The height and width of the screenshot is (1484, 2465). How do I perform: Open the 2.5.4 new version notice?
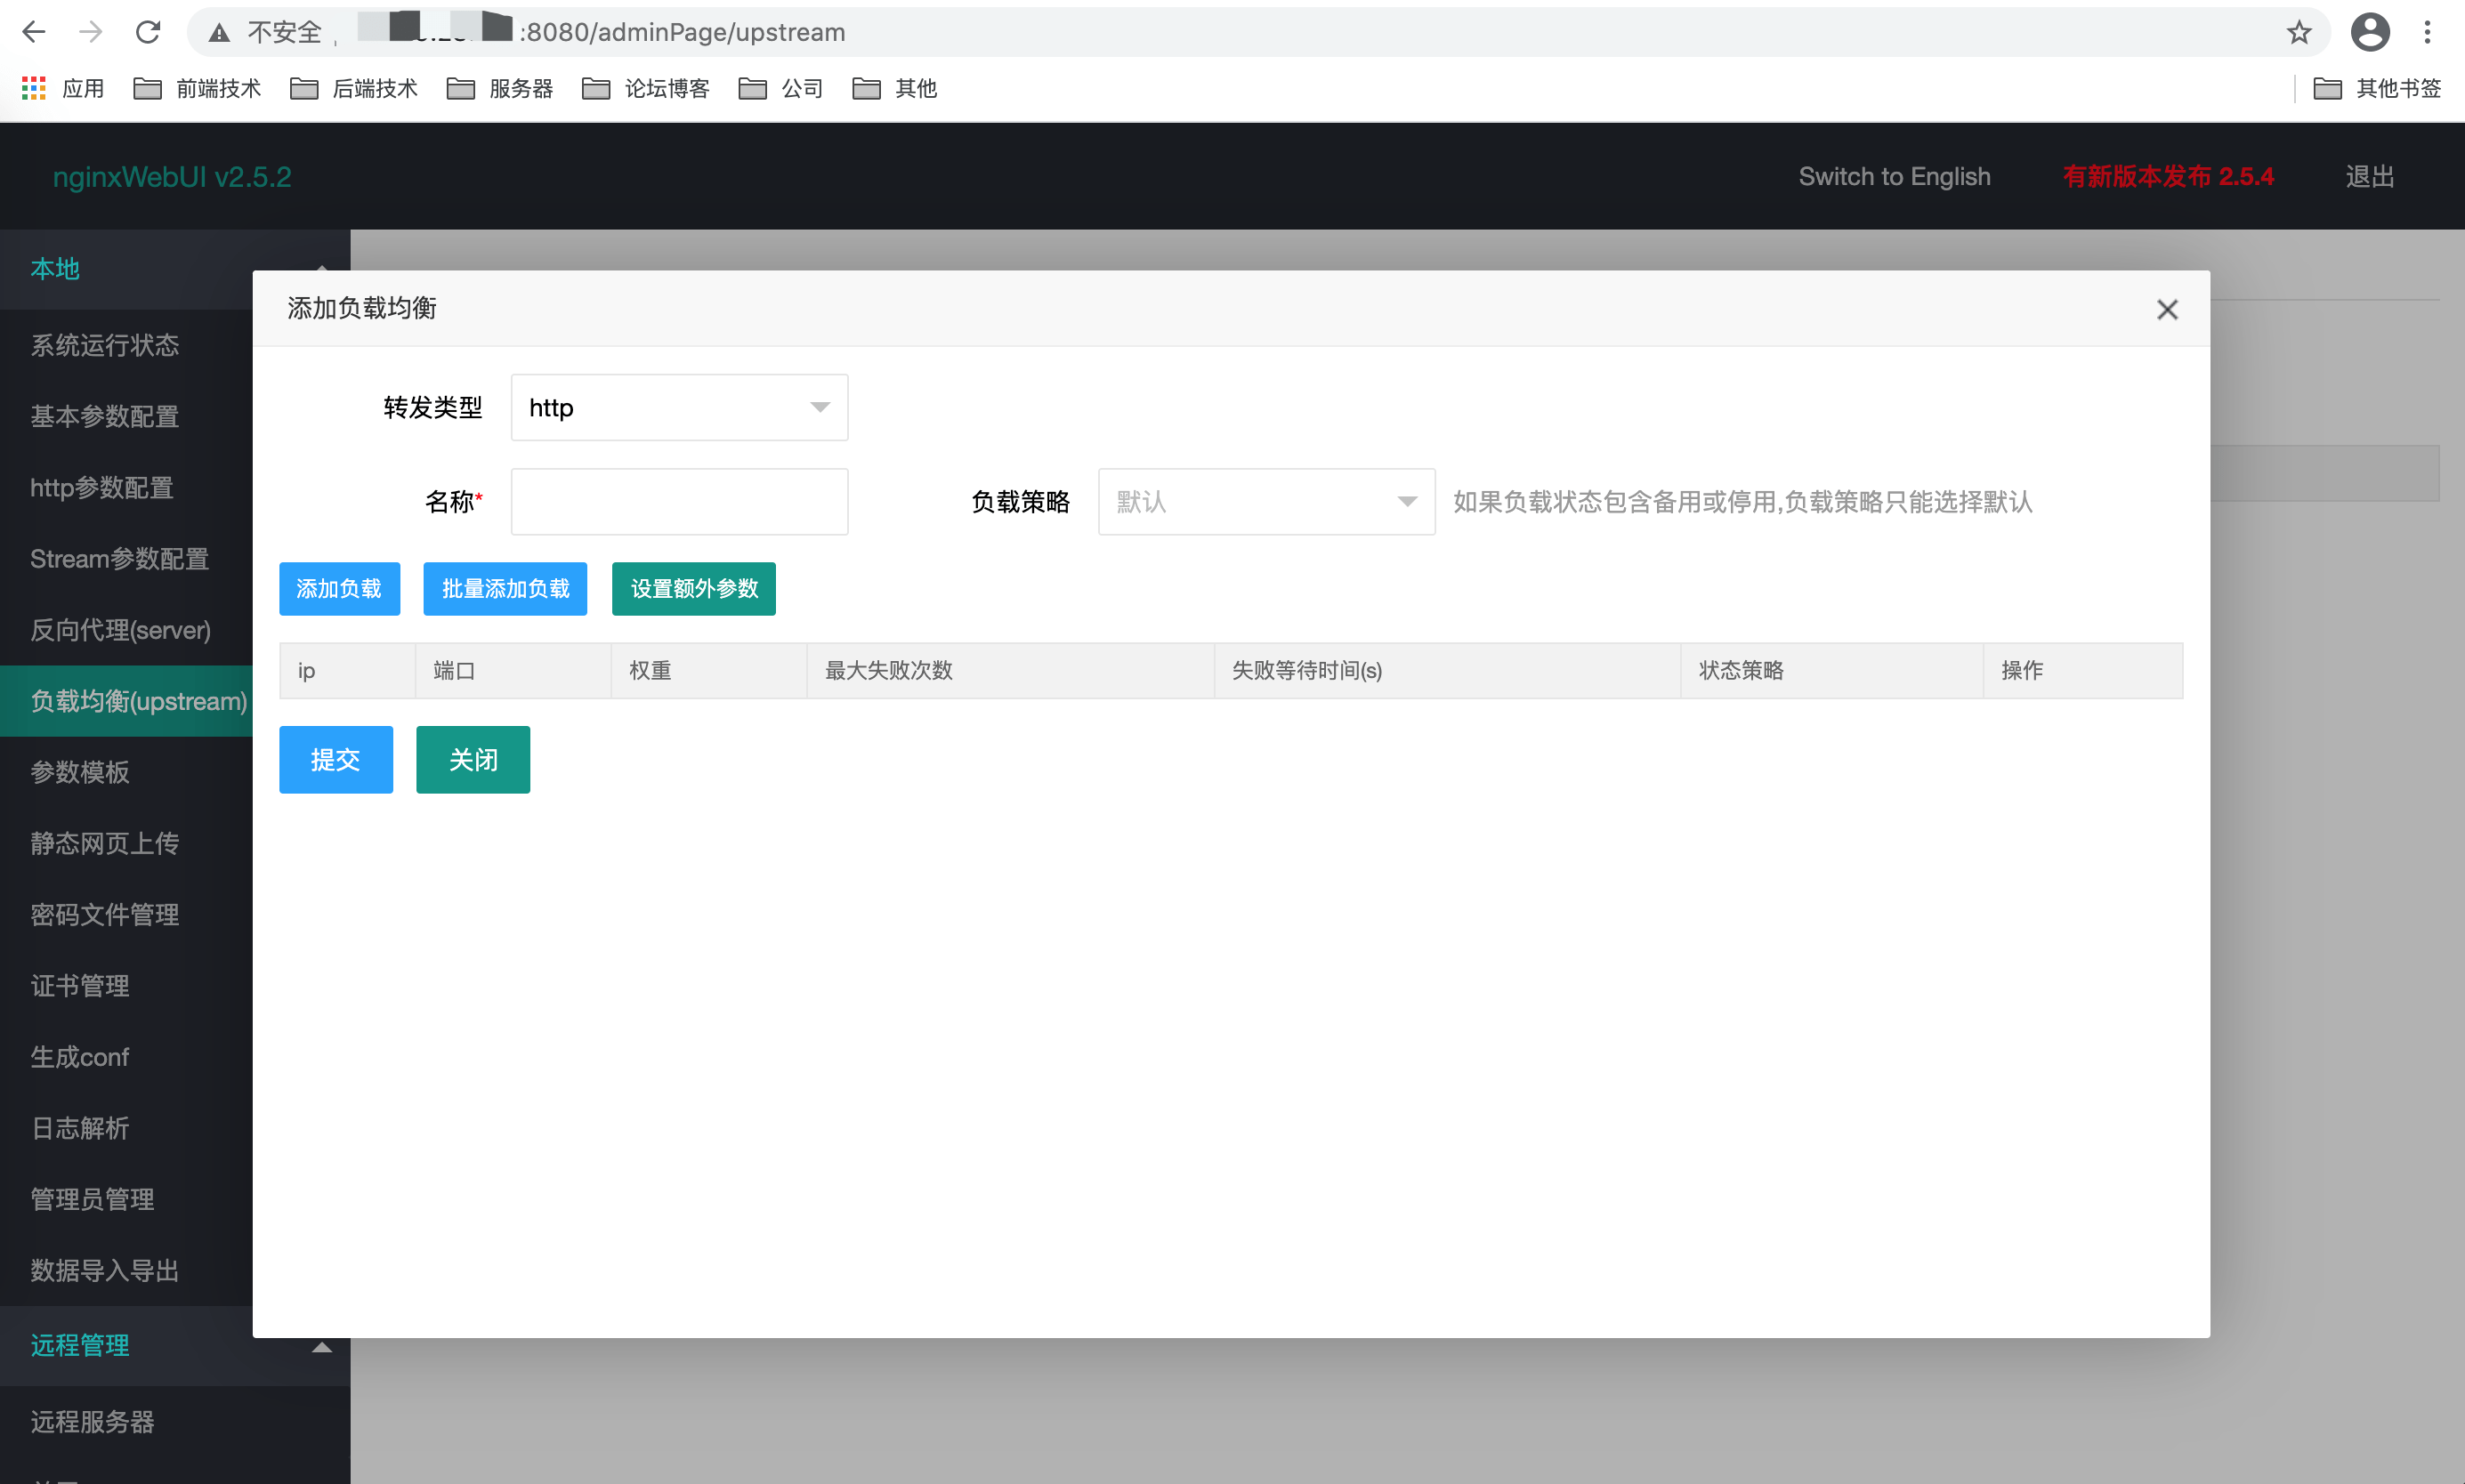coord(2169,176)
